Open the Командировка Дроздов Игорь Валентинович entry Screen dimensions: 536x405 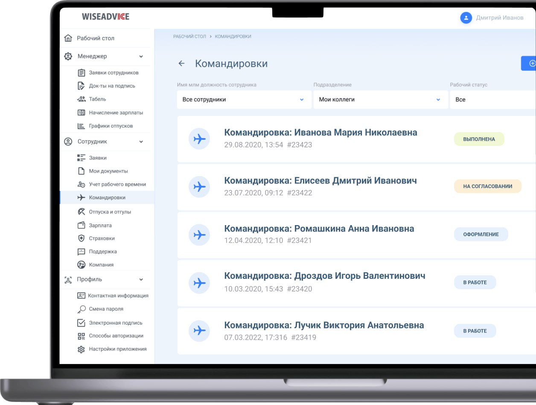(325, 276)
